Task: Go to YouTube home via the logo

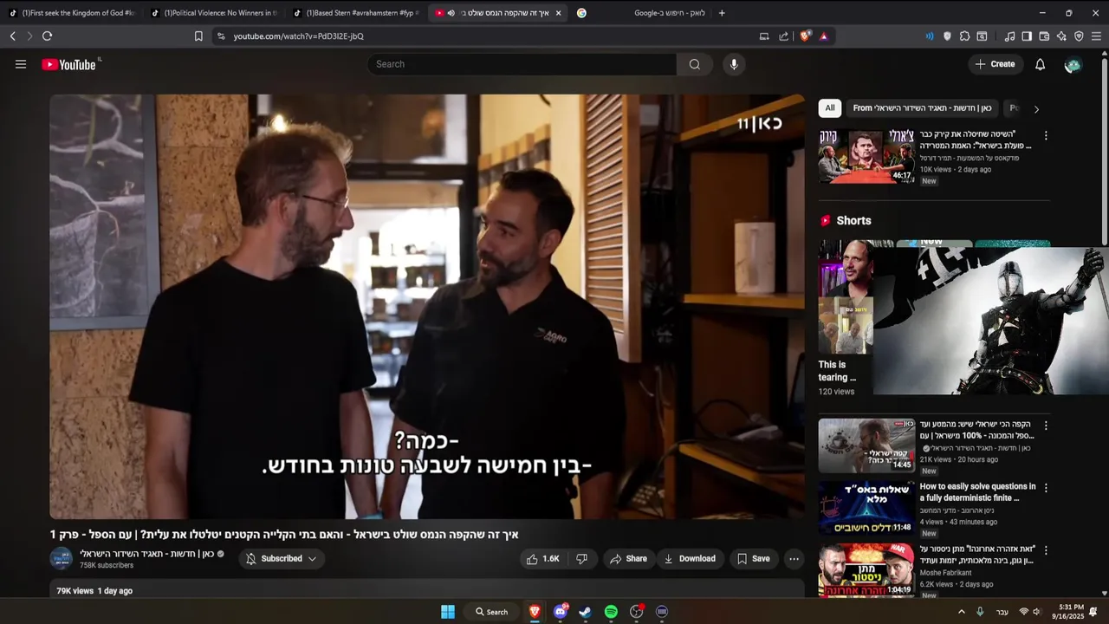Action: point(68,64)
